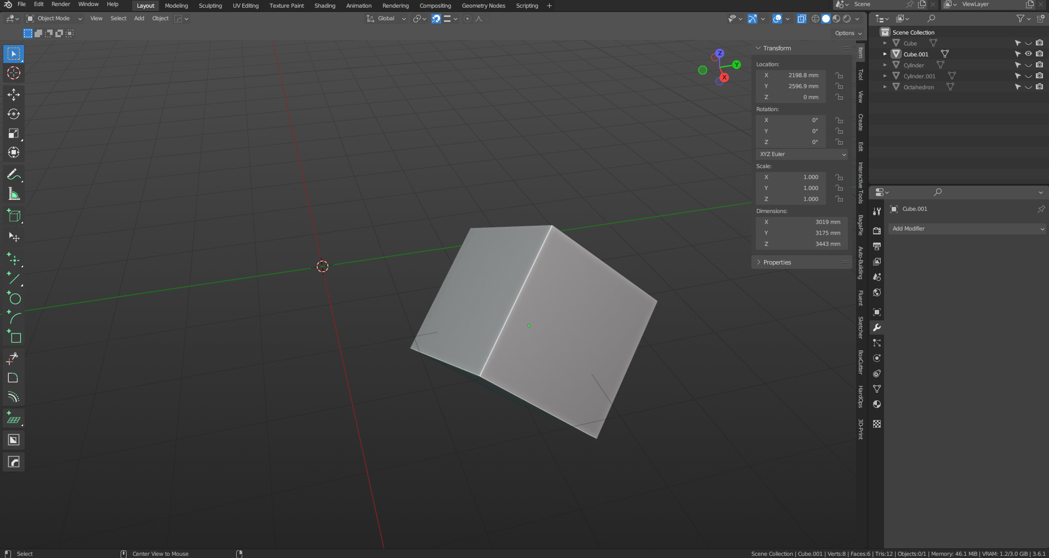Click the Add Modifier button
The height and width of the screenshot is (558, 1049).
(967, 229)
